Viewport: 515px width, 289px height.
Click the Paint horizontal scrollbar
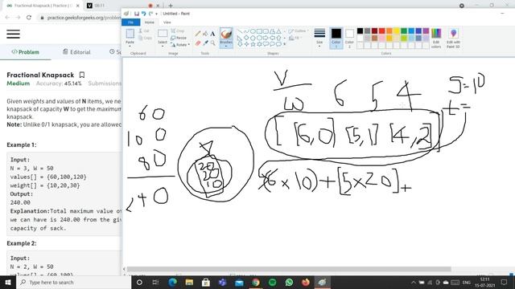tap(289, 269)
